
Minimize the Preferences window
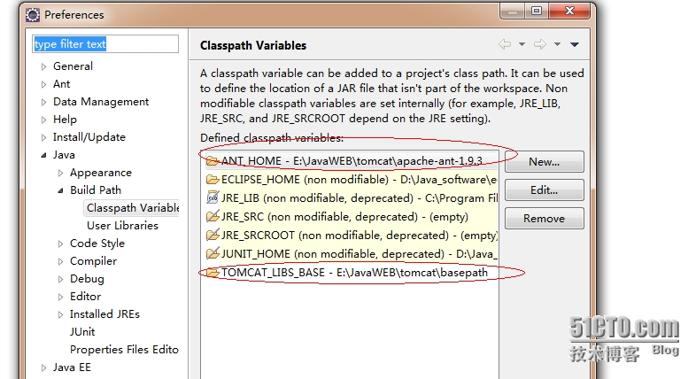pyautogui.click(x=512, y=12)
